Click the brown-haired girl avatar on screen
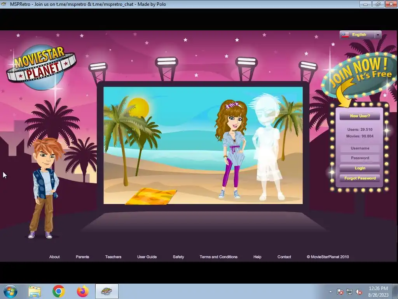Screen dimensions: 398x299 point(231,149)
